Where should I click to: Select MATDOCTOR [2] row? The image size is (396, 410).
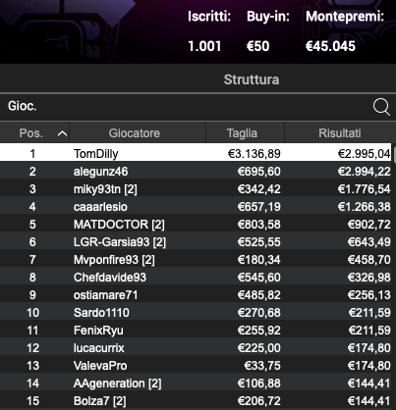(196, 225)
